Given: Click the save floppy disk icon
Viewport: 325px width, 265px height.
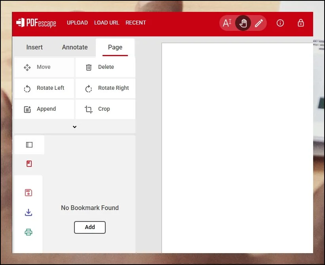Looking at the screenshot, I should click(x=29, y=193).
